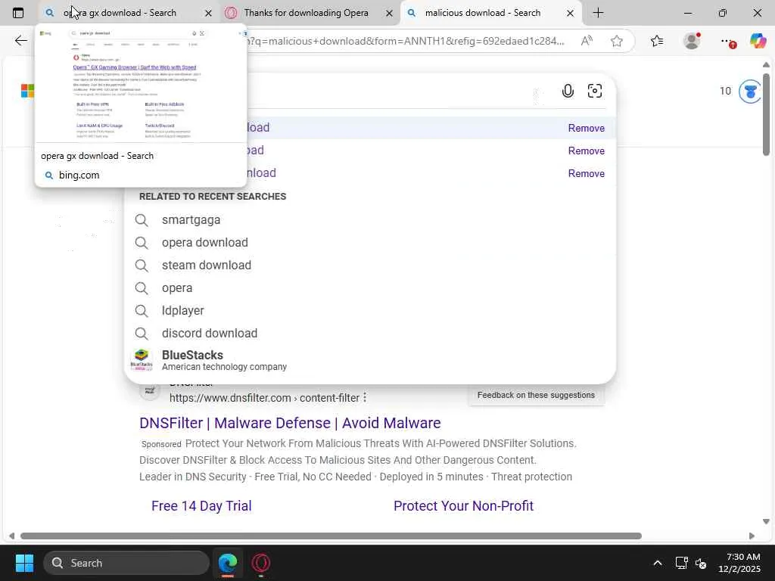Open the dnsfilter.com result options menu
This screenshot has height=581, width=775.
click(365, 397)
